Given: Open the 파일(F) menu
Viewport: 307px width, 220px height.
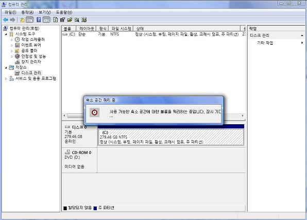Looking at the screenshot, I should 10,12.
